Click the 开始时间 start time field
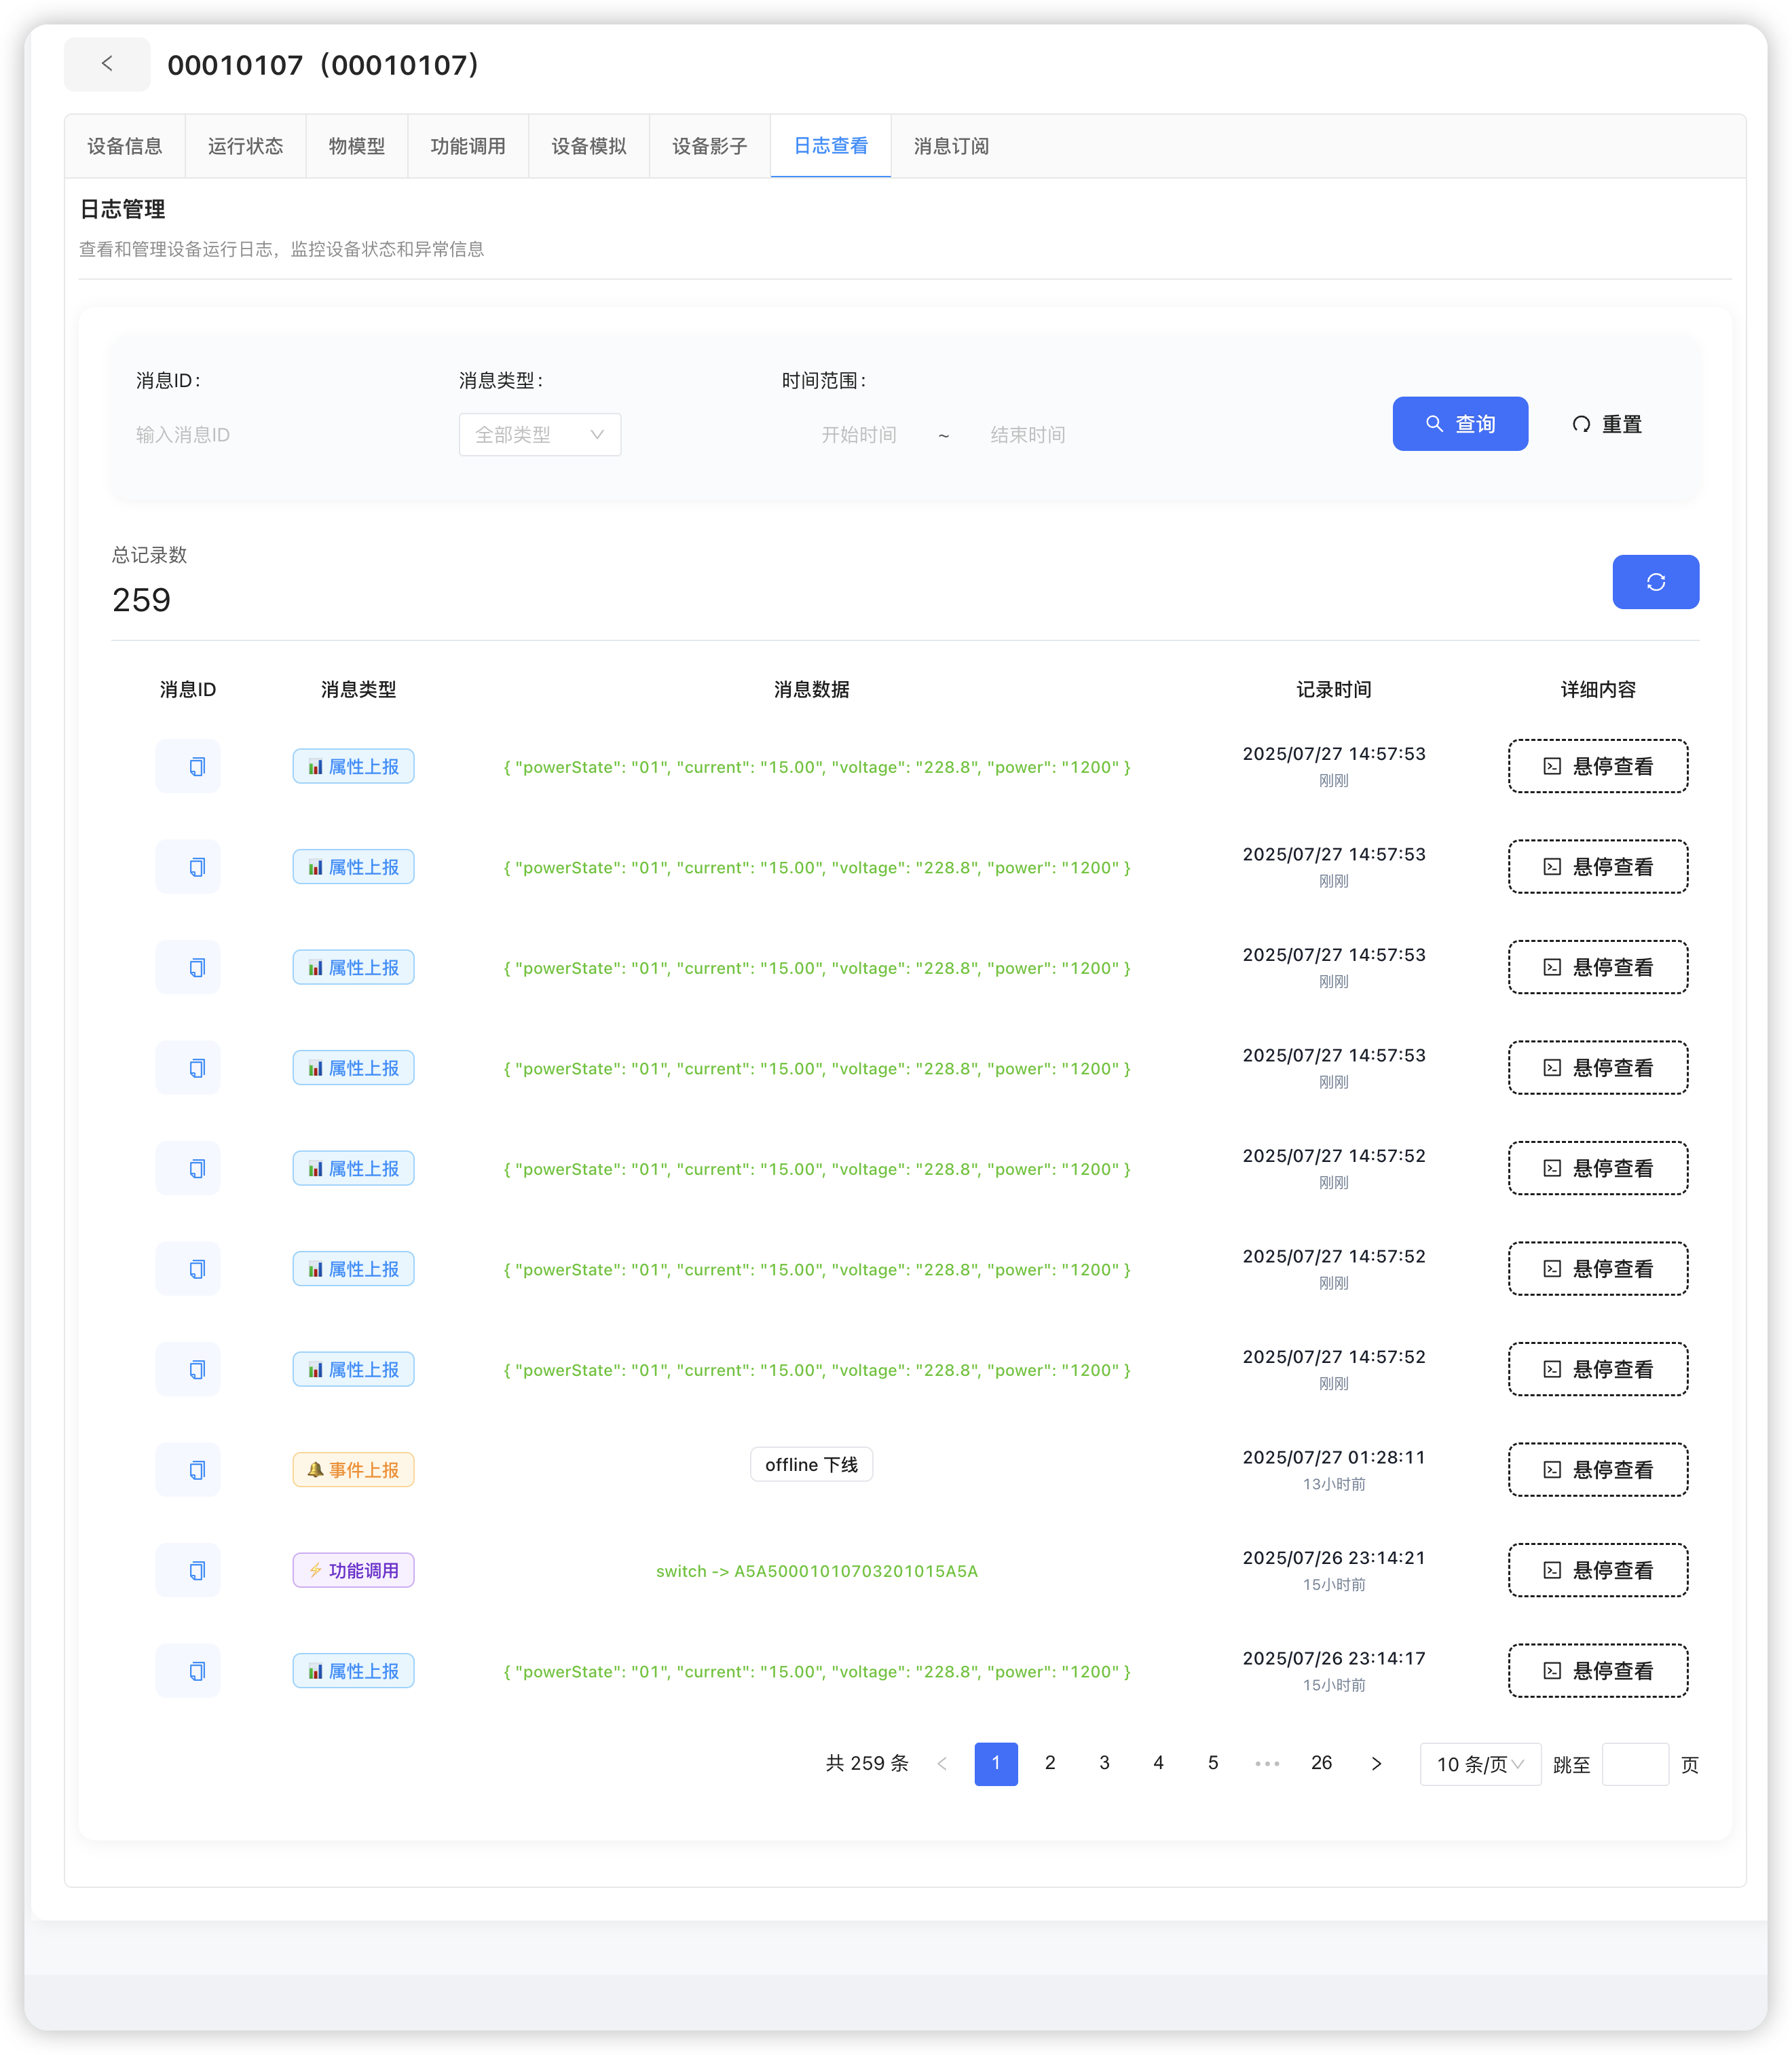Viewport: 1792px width, 2055px height. coord(858,434)
